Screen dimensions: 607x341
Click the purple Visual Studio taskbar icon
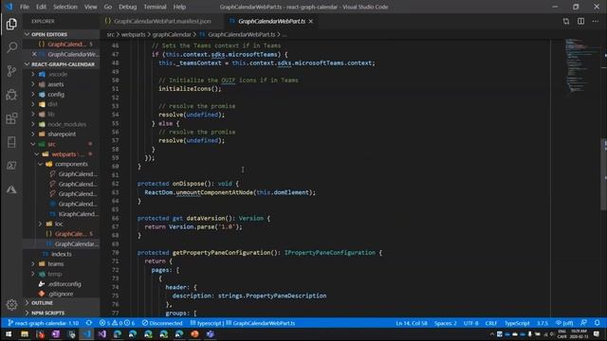[x=102, y=334]
